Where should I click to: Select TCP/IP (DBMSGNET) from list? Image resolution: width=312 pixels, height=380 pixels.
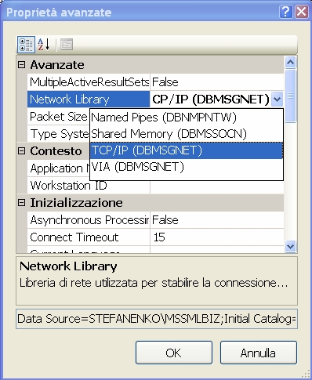pyautogui.click(x=187, y=150)
